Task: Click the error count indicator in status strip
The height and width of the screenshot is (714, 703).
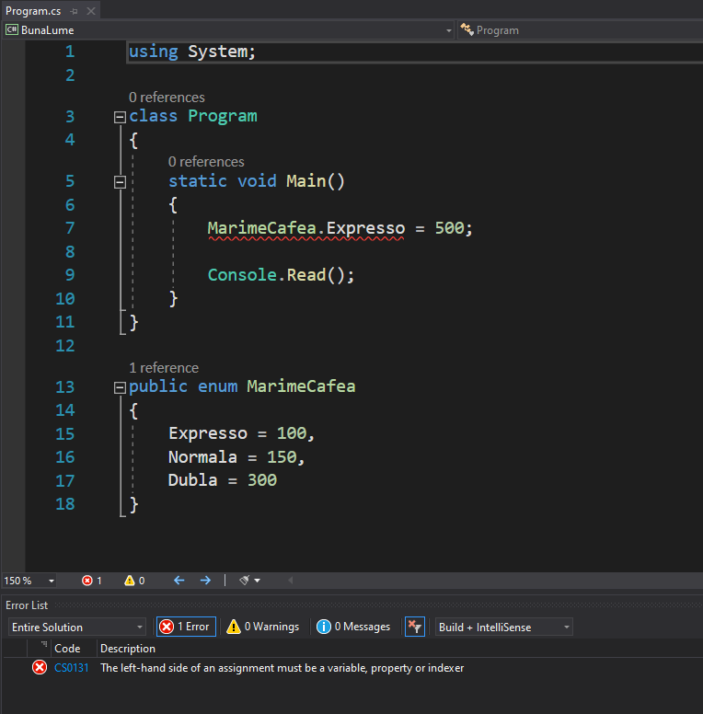Action: 91,581
